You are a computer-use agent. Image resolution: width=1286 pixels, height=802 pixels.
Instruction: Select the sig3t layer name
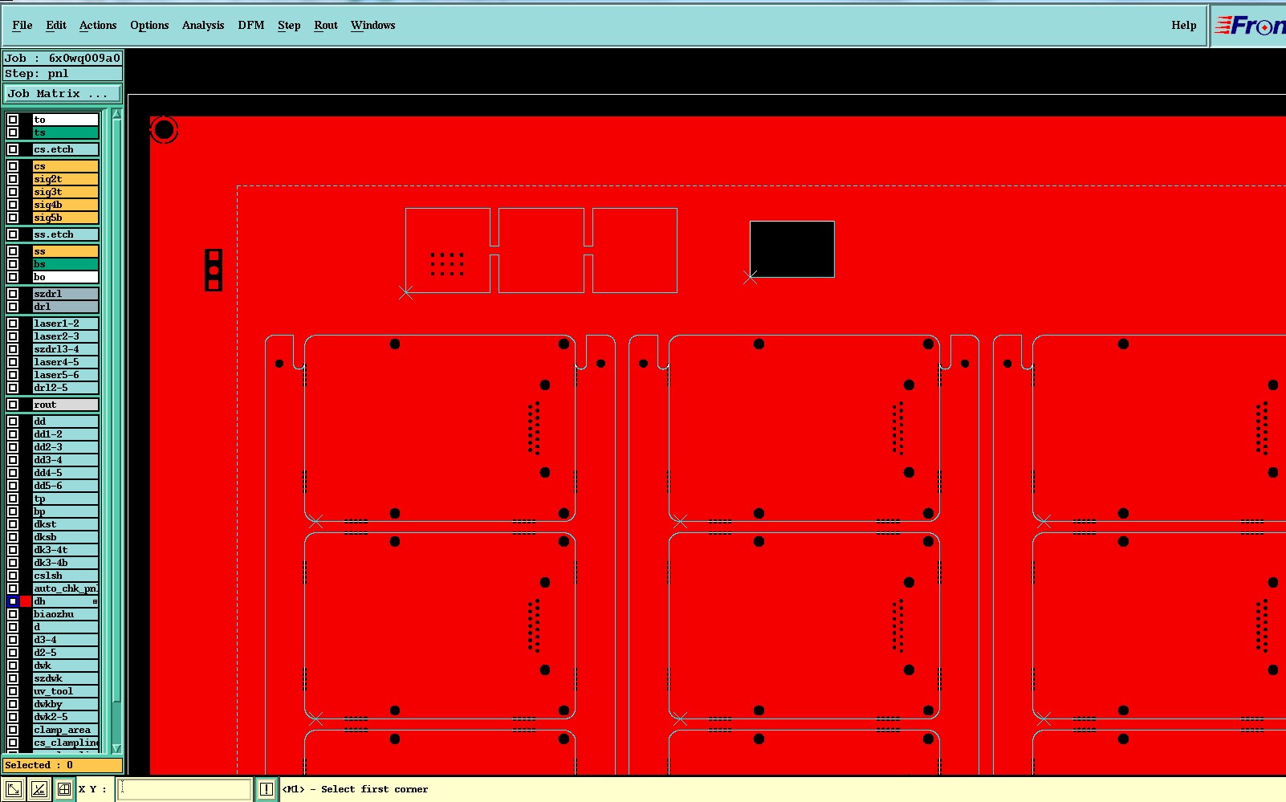point(66,192)
